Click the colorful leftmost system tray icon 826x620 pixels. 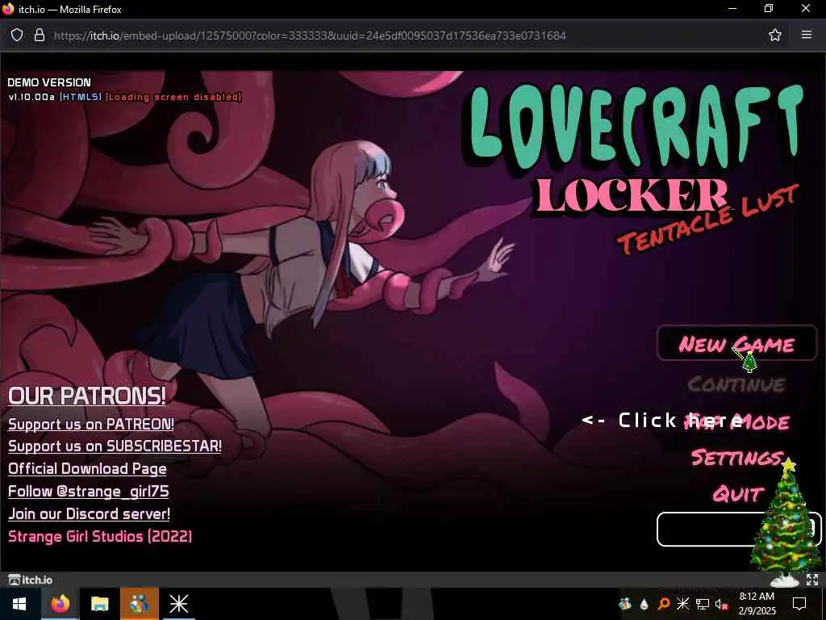(625, 604)
